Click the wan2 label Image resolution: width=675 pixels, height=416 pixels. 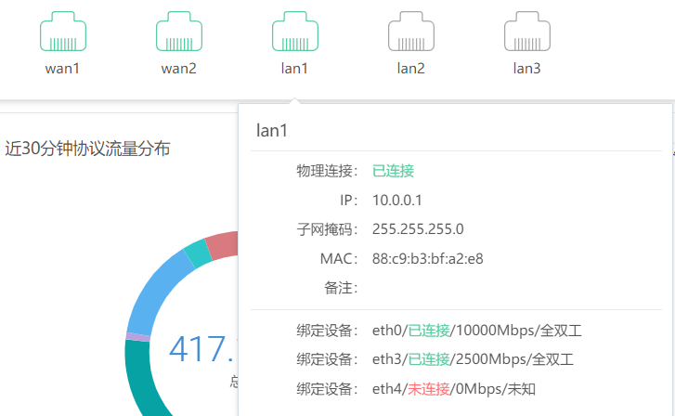pos(178,69)
